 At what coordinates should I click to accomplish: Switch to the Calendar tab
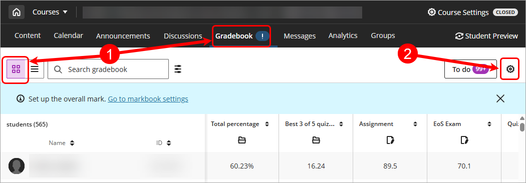pyautogui.click(x=69, y=35)
